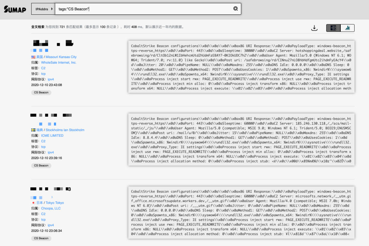Open the 日本 country link
Screen dimensions: 369x246
(39, 203)
